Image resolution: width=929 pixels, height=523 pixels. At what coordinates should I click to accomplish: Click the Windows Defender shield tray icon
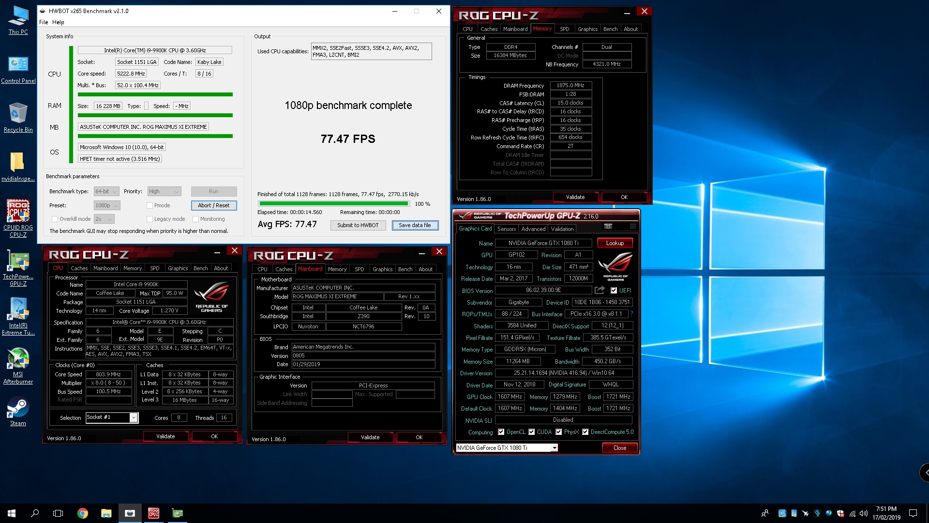(x=840, y=513)
